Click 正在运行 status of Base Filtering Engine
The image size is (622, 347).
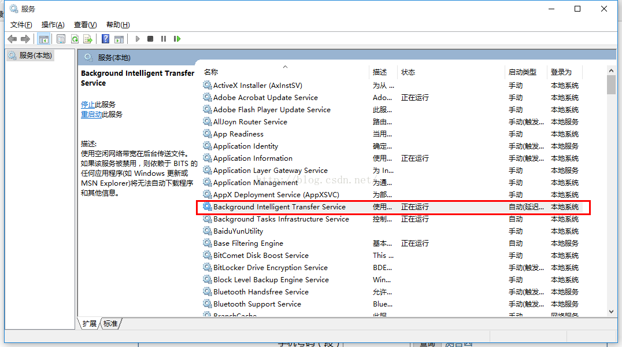coord(415,243)
